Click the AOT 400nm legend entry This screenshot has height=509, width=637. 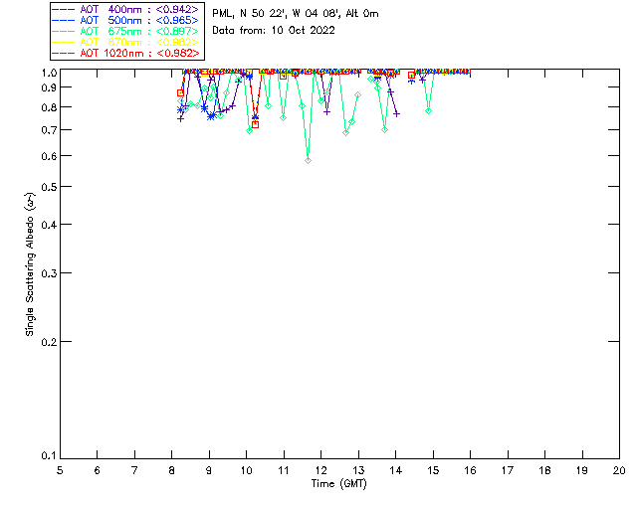tap(125, 9)
